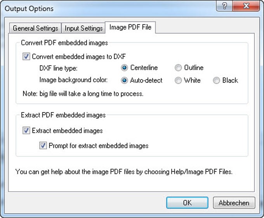Uncheck Extract embedded images checkbox
This screenshot has width=264, height=218.
coord(26,131)
